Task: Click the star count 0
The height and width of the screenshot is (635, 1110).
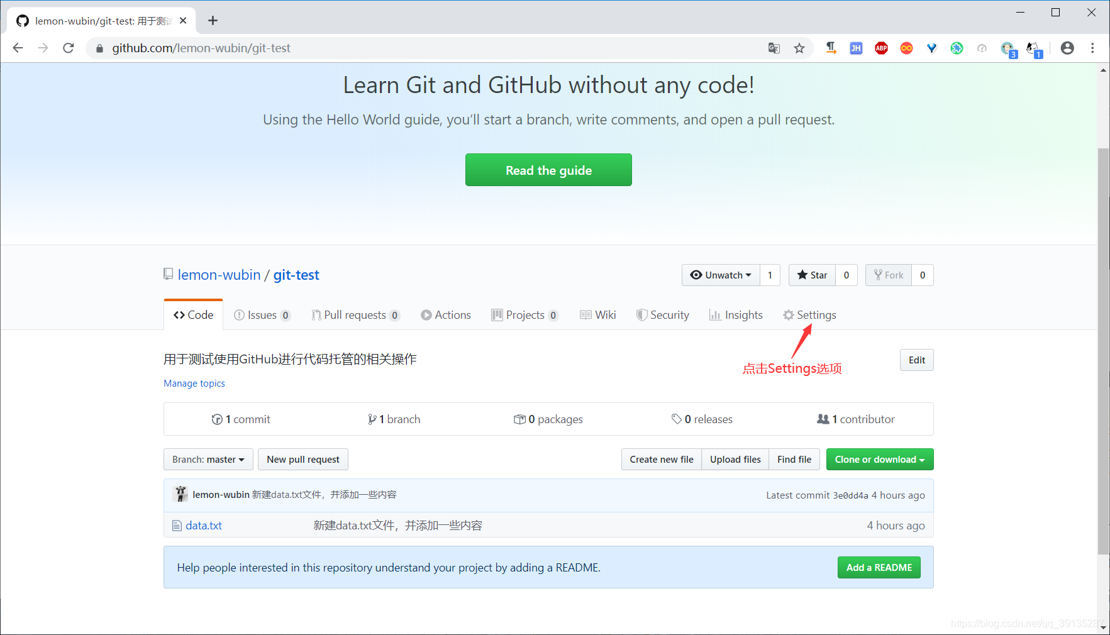Action: click(x=846, y=275)
